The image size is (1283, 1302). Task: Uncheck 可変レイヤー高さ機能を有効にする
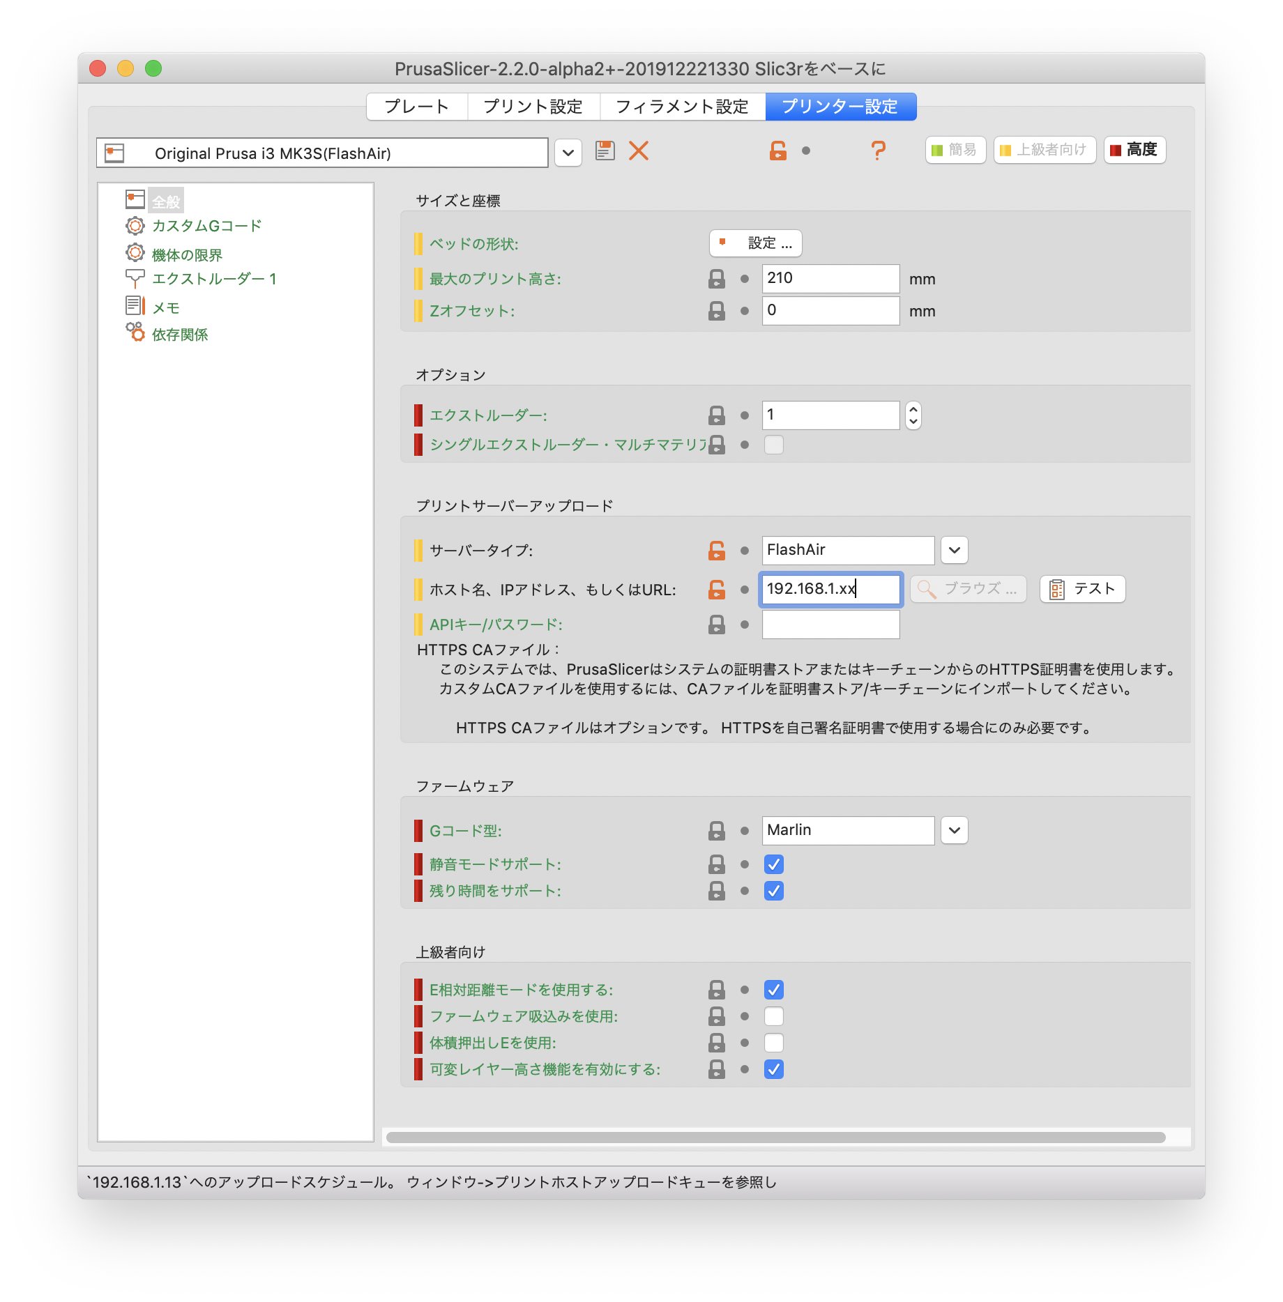[773, 1069]
